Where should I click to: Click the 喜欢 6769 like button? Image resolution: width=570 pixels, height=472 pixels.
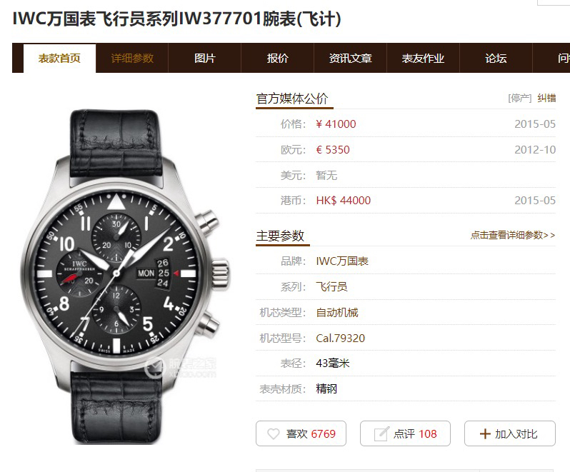(301, 433)
